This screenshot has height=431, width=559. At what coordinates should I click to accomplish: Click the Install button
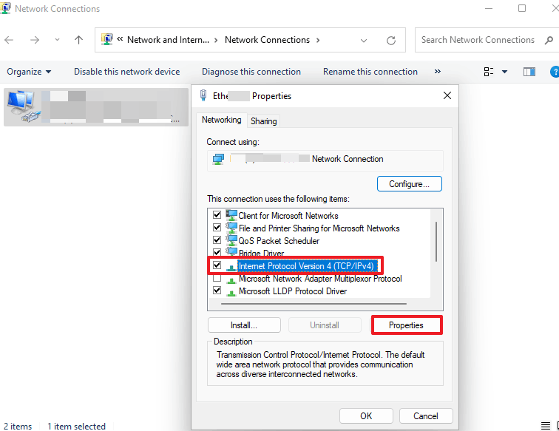(244, 325)
